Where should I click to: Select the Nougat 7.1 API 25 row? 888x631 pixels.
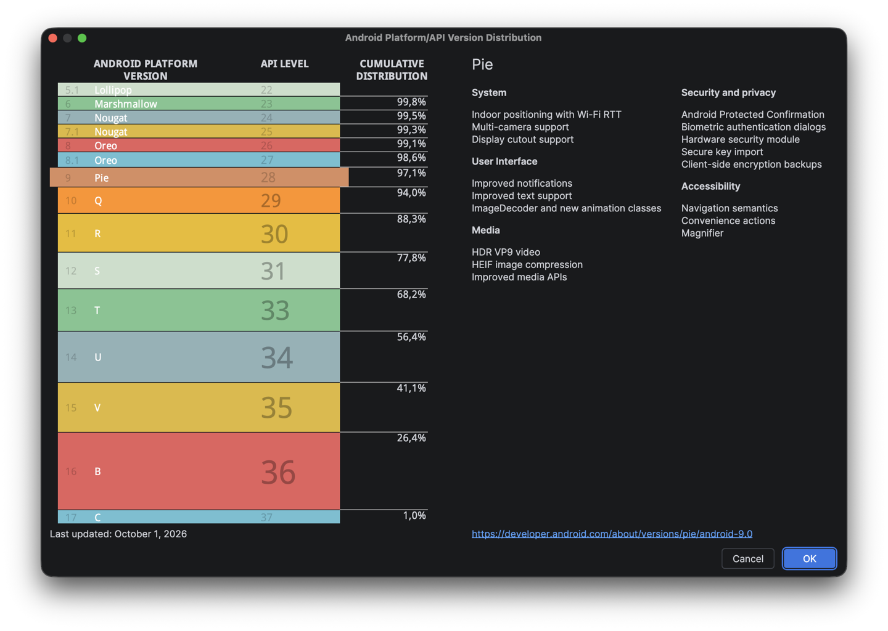(199, 131)
